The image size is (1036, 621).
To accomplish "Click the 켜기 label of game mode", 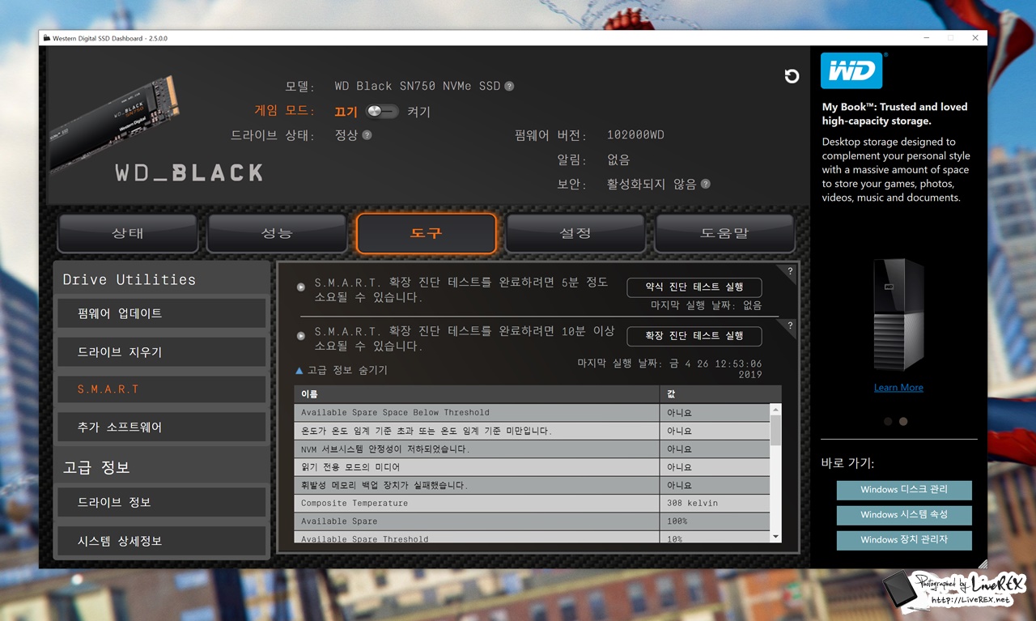I will (x=418, y=112).
